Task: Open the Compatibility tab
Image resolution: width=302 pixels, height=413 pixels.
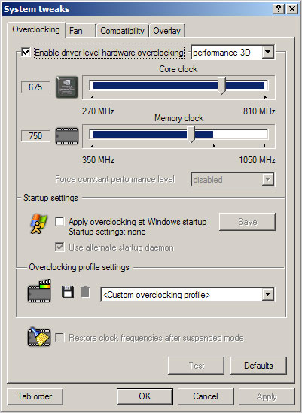Action: coord(122,31)
